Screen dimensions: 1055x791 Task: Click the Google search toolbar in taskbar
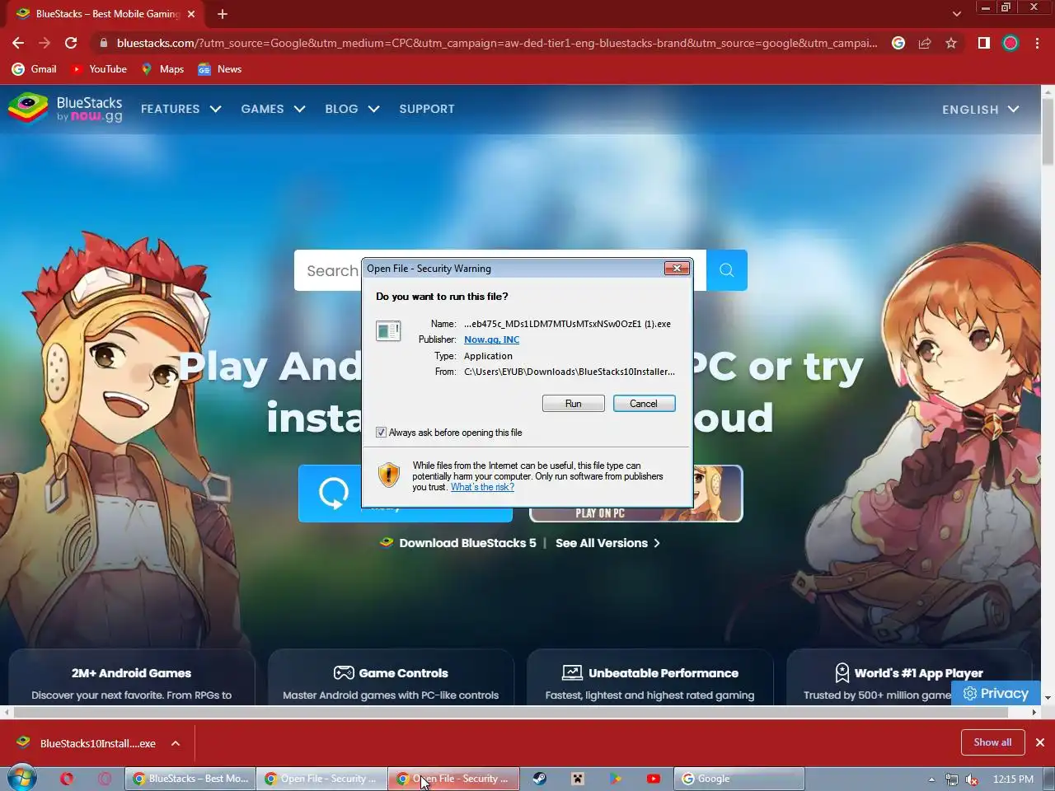739,779
